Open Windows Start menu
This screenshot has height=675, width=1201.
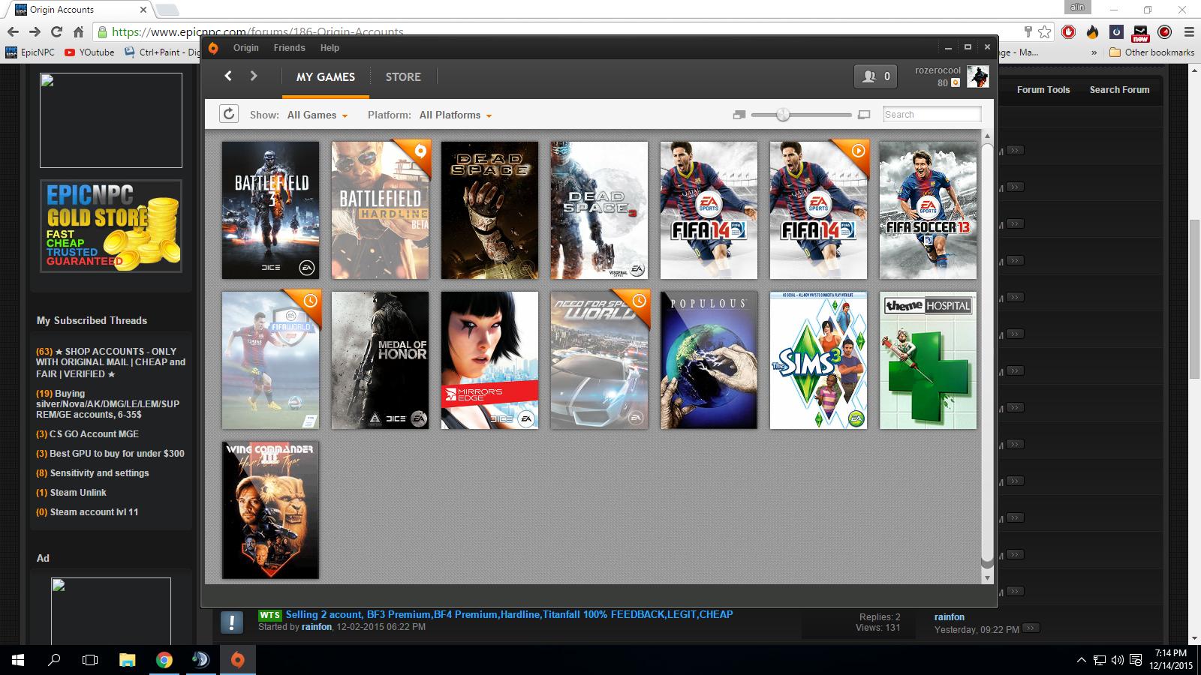(18, 660)
